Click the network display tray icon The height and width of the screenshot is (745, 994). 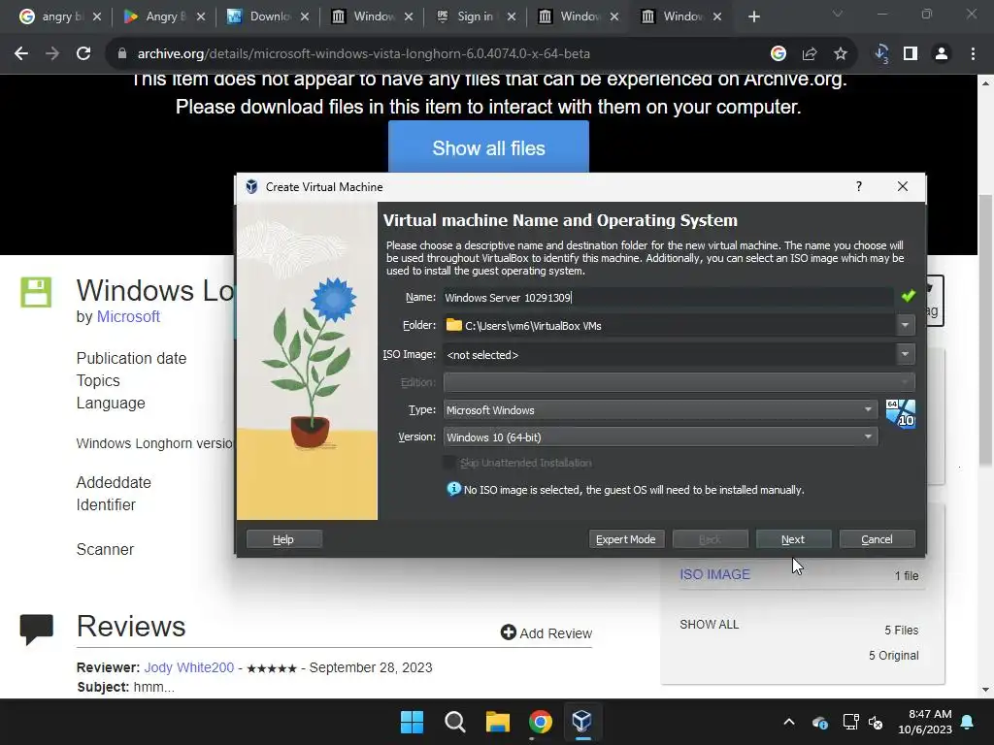pos(850,722)
